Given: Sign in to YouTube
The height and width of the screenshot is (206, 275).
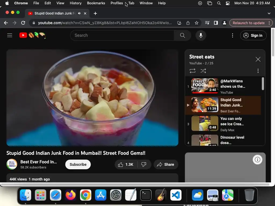Looking at the screenshot, I should [253, 35].
